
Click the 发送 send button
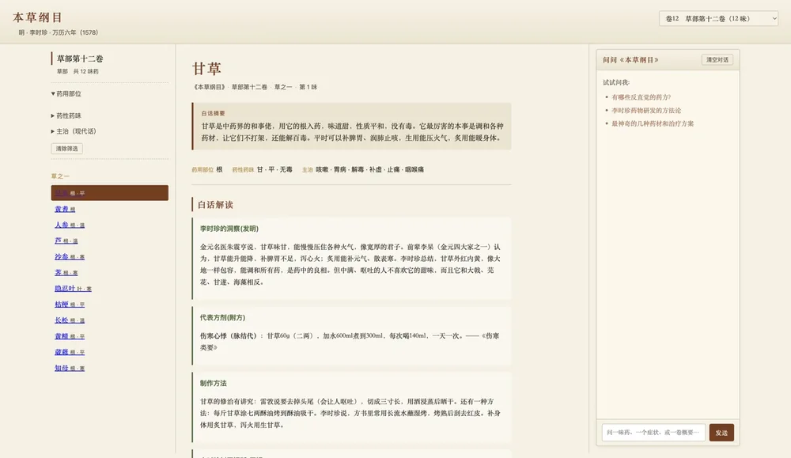click(x=721, y=432)
